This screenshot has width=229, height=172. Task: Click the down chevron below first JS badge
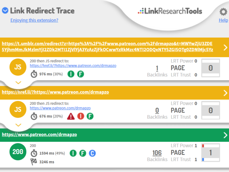(x=18, y=83)
